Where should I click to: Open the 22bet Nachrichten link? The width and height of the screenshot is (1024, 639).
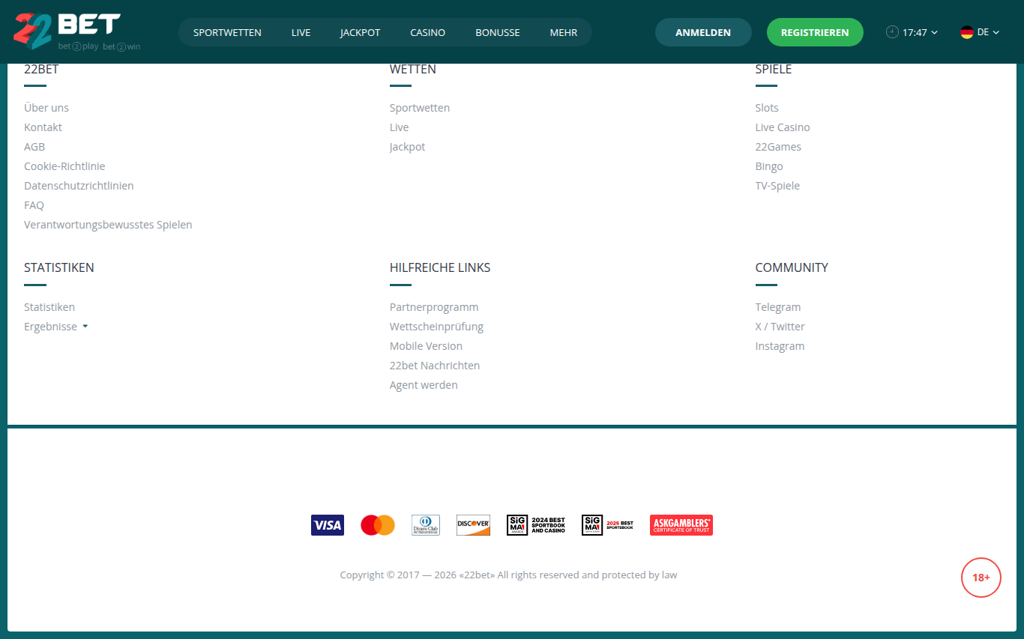point(435,366)
